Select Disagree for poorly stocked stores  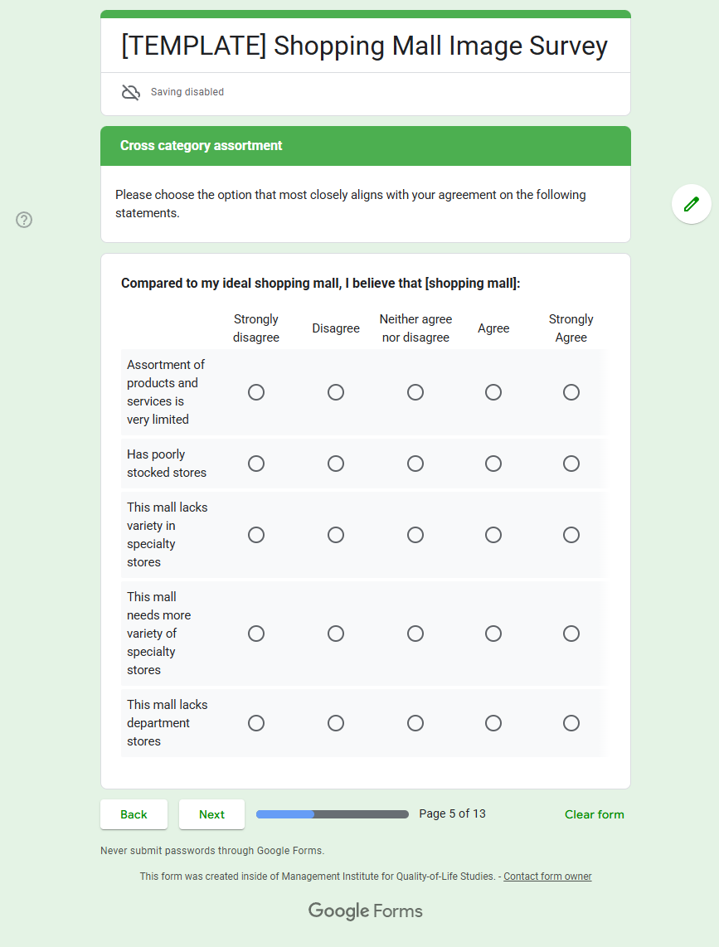click(x=336, y=464)
